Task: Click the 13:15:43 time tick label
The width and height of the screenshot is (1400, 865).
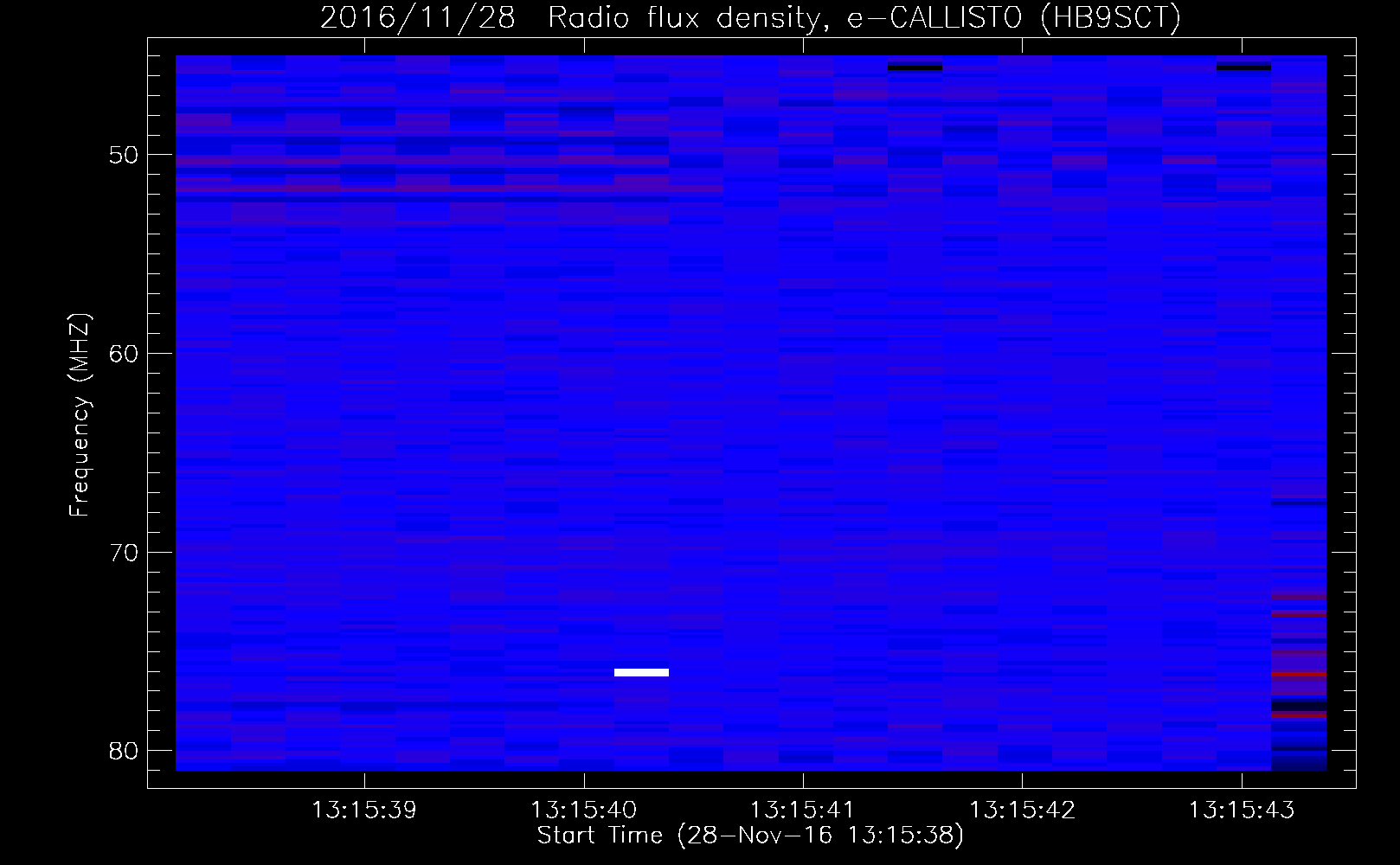Action: [1241, 811]
